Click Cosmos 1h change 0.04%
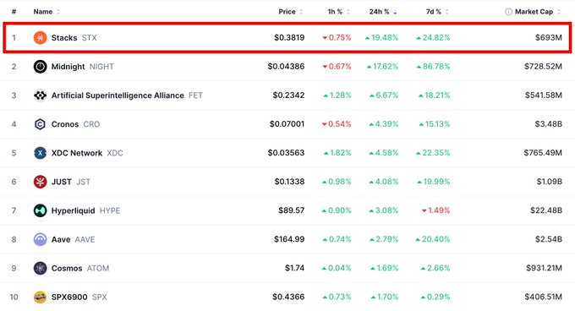575x311 pixels. pyautogui.click(x=337, y=268)
